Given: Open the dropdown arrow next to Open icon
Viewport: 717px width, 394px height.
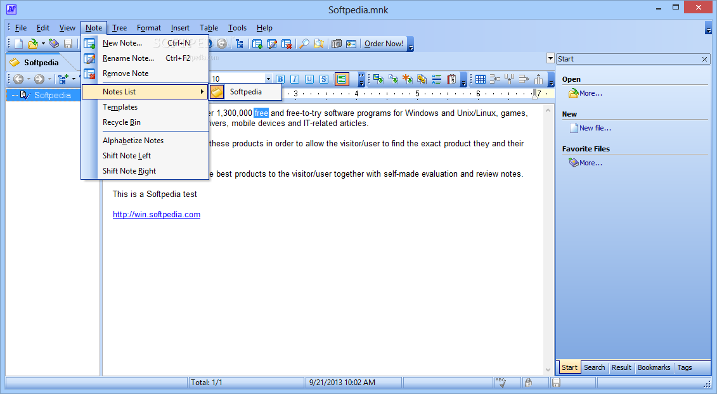Looking at the screenshot, I should 44,44.
